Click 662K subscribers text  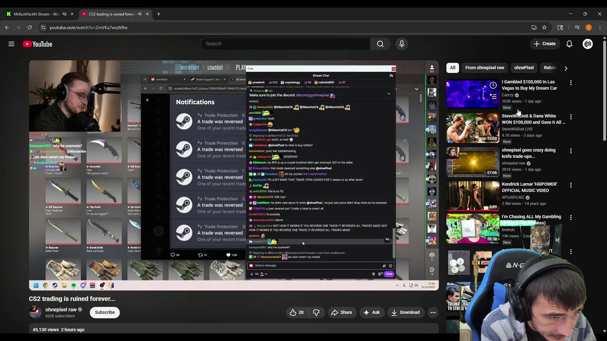coord(60,316)
